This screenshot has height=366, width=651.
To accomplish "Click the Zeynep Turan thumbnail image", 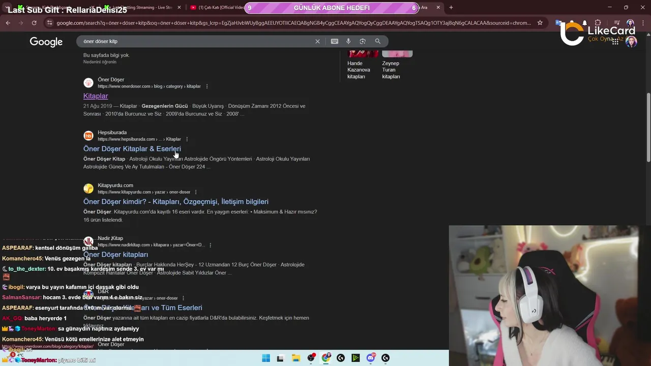I will (x=397, y=54).
